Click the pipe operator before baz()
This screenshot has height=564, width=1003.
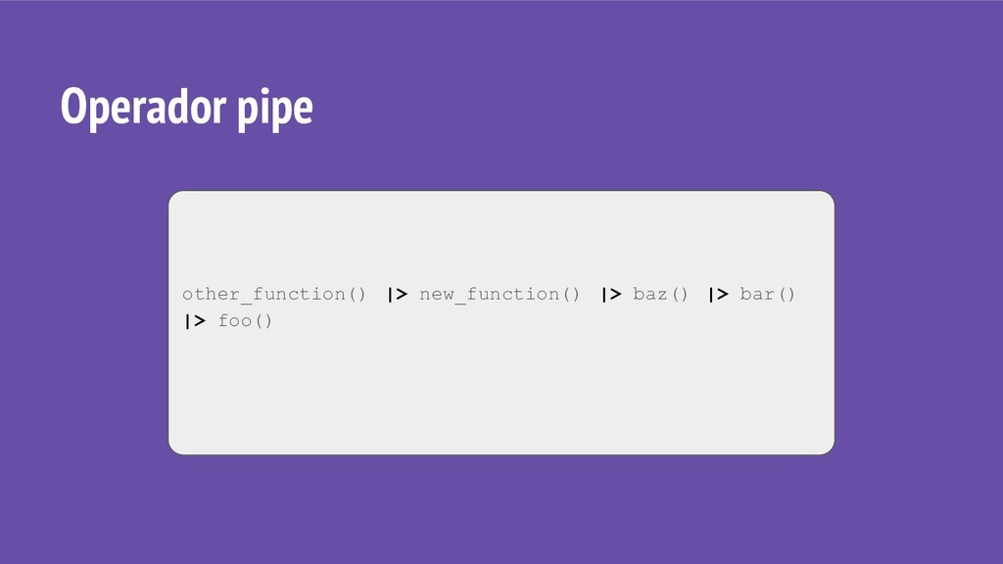tap(611, 294)
